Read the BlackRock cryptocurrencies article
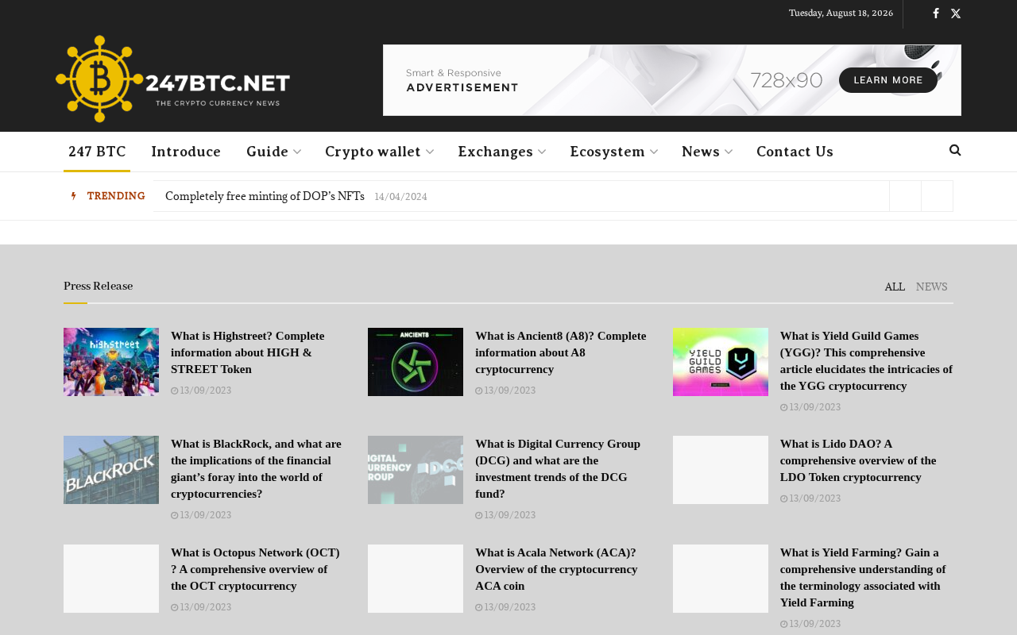1017x635 pixels. [256, 469]
